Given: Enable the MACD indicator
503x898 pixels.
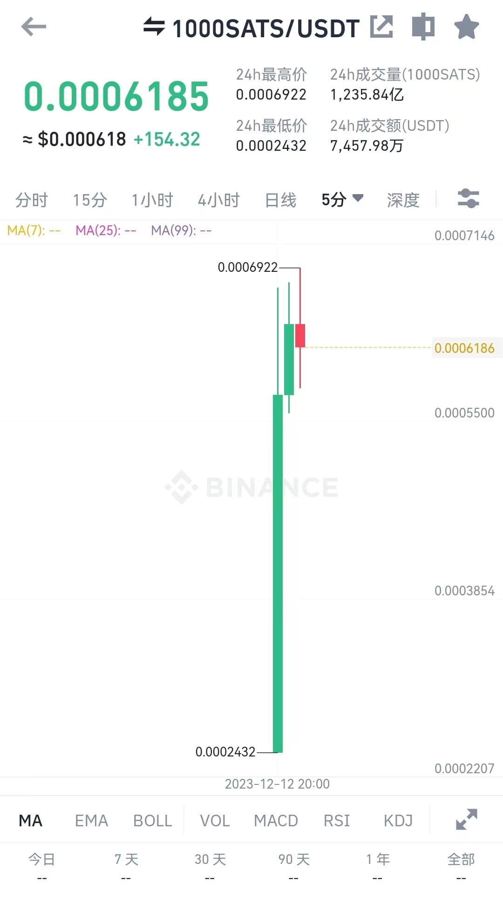Looking at the screenshot, I should (276, 821).
